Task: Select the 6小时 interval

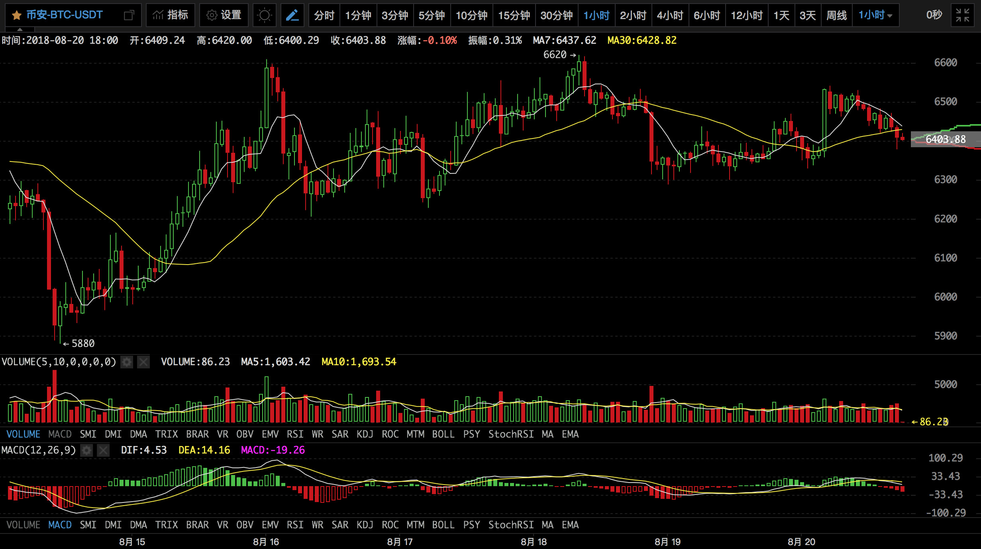Action: point(707,16)
